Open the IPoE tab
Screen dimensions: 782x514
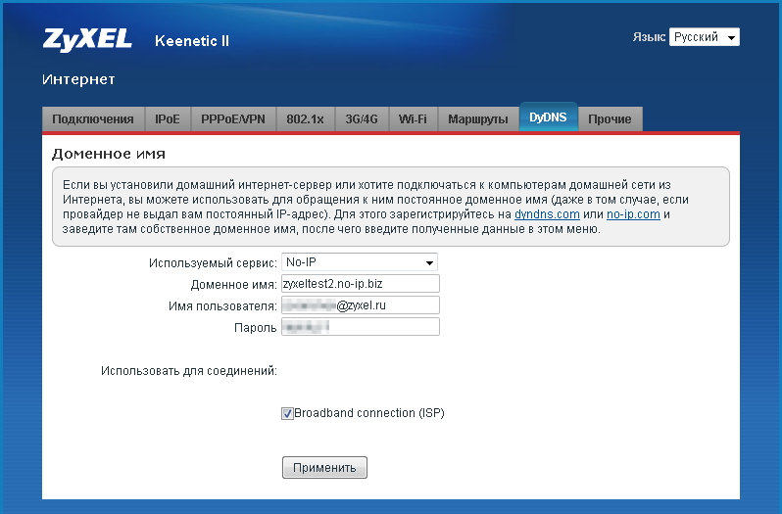[x=168, y=119]
